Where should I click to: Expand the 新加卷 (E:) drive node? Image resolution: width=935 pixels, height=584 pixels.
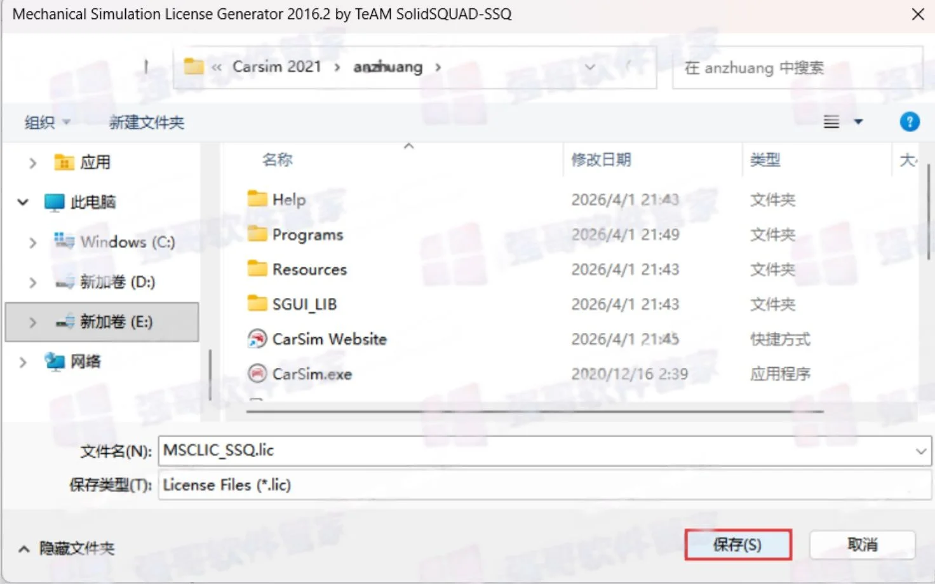tap(32, 322)
